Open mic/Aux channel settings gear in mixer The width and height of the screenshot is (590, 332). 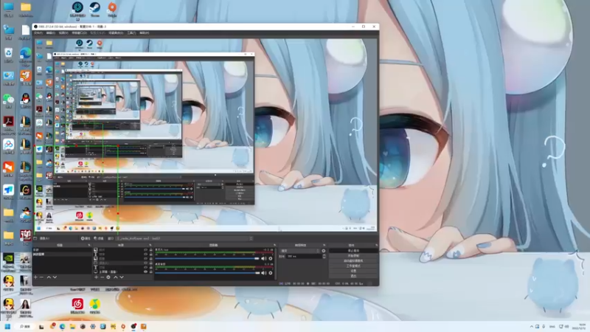point(271,259)
